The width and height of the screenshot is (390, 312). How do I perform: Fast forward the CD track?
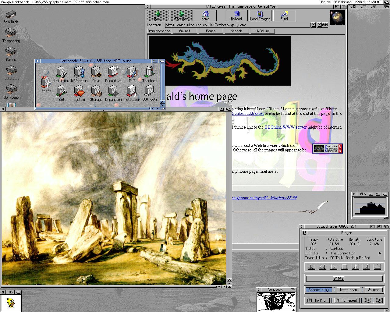[355, 267]
